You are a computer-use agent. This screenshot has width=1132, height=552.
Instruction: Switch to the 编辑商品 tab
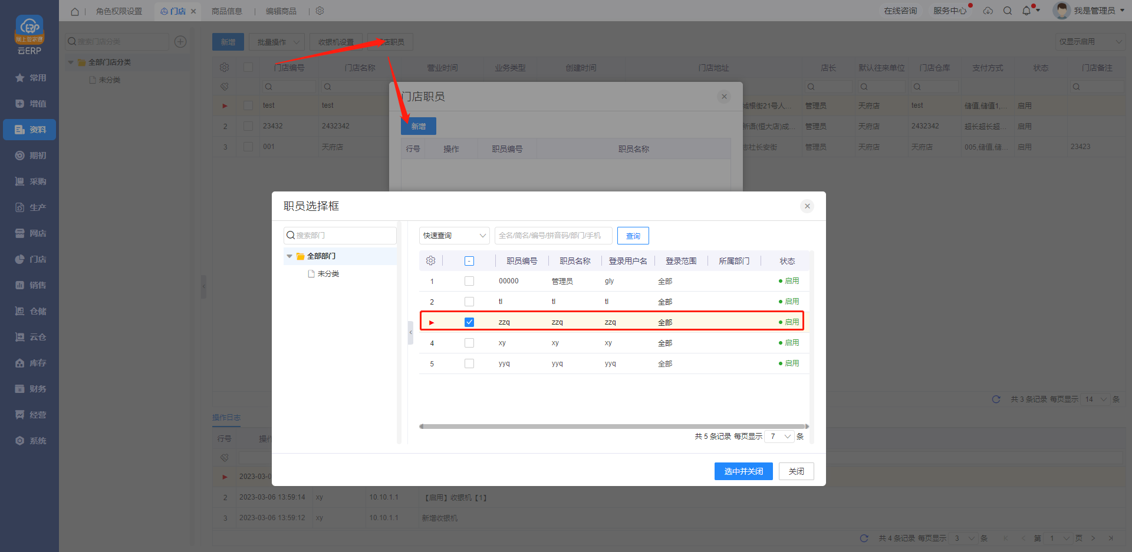click(281, 11)
